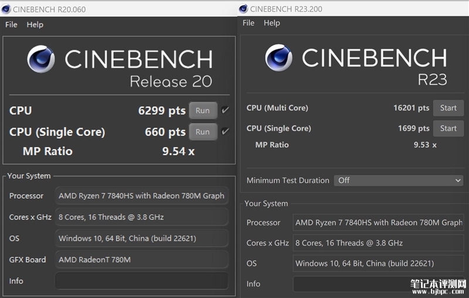Click R20 Processor field AMD Ryzen 7
This screenshot has width=469, height=298.
[x=142, y=196]
